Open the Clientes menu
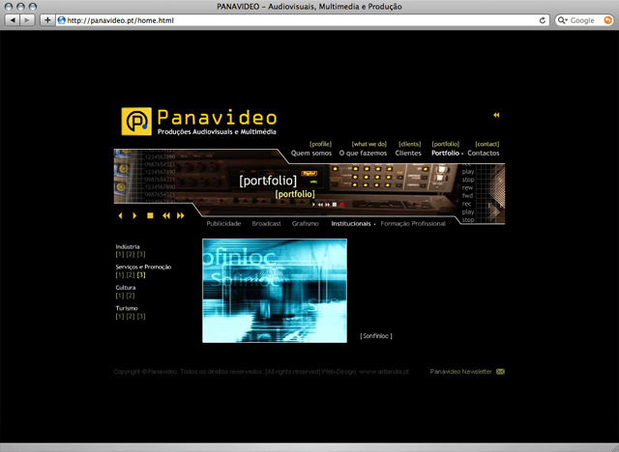This screenshot has height=452, width=619. (x=408, y=153)
